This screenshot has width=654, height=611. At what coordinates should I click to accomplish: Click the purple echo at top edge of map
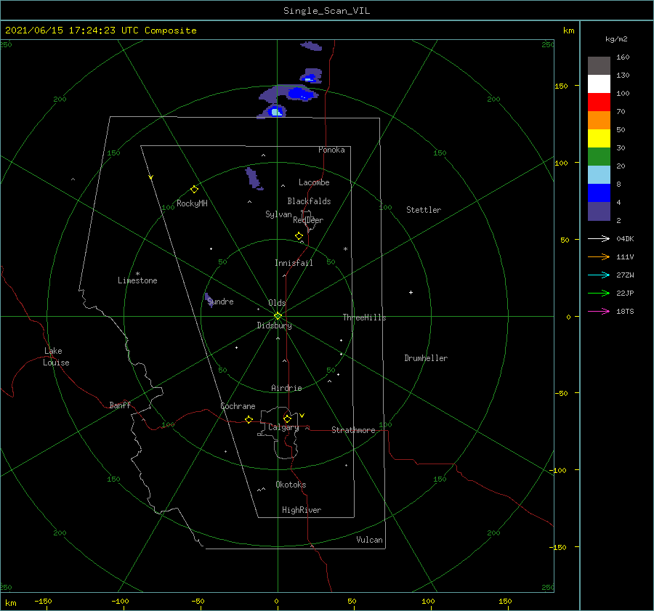point(312,46)
